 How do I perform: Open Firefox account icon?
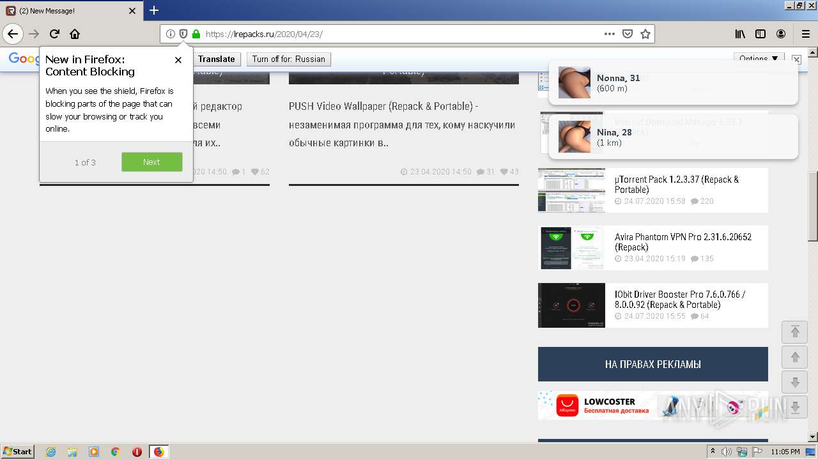[781, 34]
